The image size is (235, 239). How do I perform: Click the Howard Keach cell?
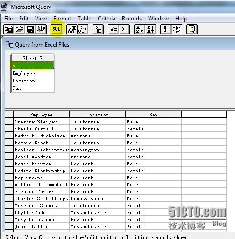coord(42,143)
